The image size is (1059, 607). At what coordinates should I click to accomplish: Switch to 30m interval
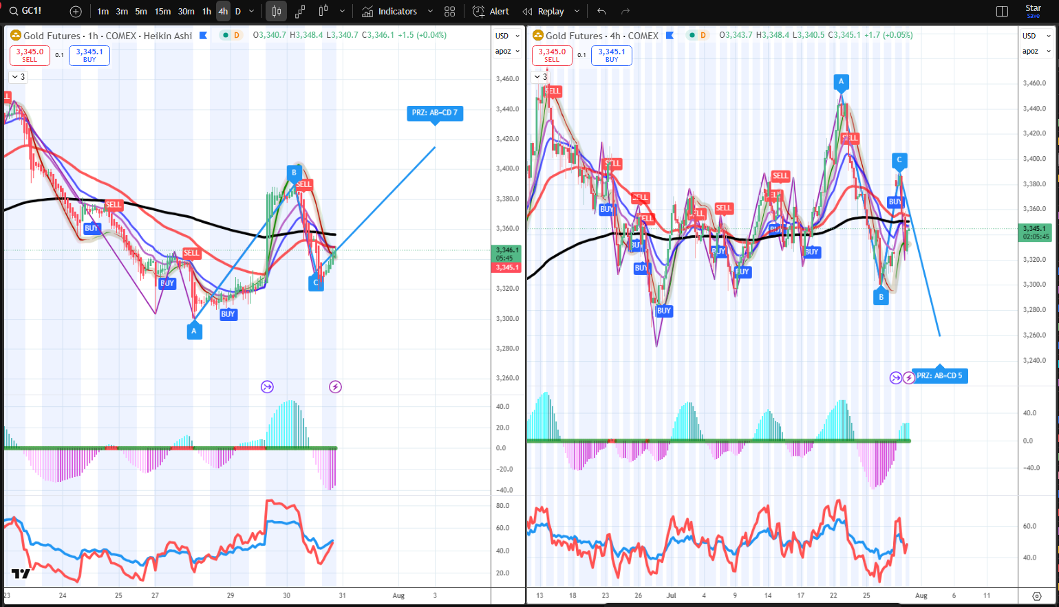(186, 12)
